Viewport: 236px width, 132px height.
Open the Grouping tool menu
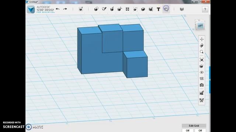point(135,9)
